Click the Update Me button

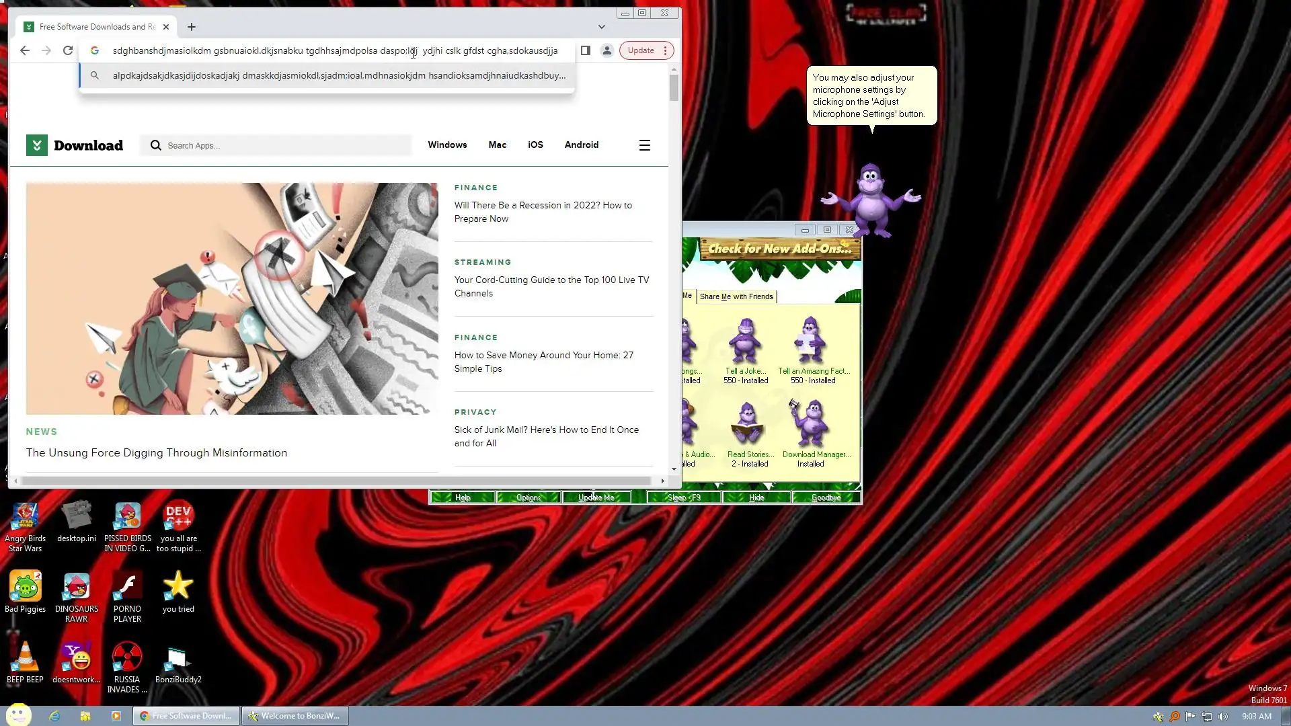tap(596, 497)
